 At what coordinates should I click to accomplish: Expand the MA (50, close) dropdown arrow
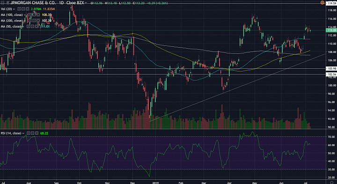point(23,27)
